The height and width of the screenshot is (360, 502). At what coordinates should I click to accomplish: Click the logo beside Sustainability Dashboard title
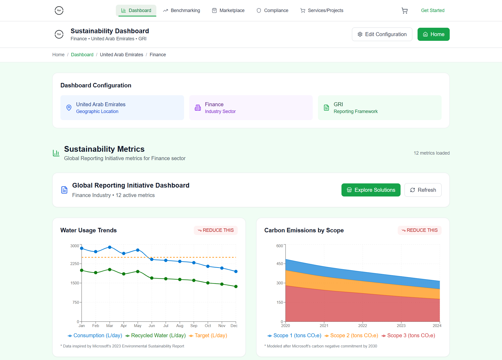pos(59,34)
